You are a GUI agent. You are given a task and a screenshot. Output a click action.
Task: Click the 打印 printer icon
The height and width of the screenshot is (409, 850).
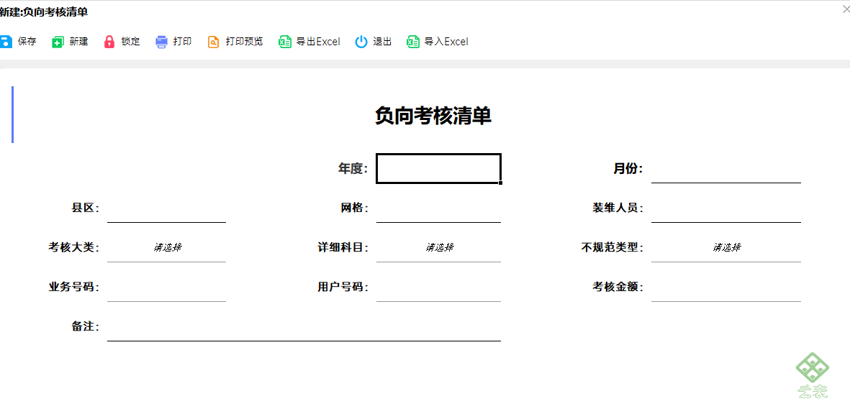point(161,42)
